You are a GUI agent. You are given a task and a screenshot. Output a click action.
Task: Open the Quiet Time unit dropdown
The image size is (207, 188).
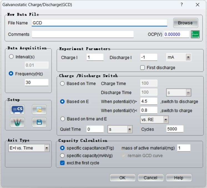pyautogui.click(x=130, y=129)
